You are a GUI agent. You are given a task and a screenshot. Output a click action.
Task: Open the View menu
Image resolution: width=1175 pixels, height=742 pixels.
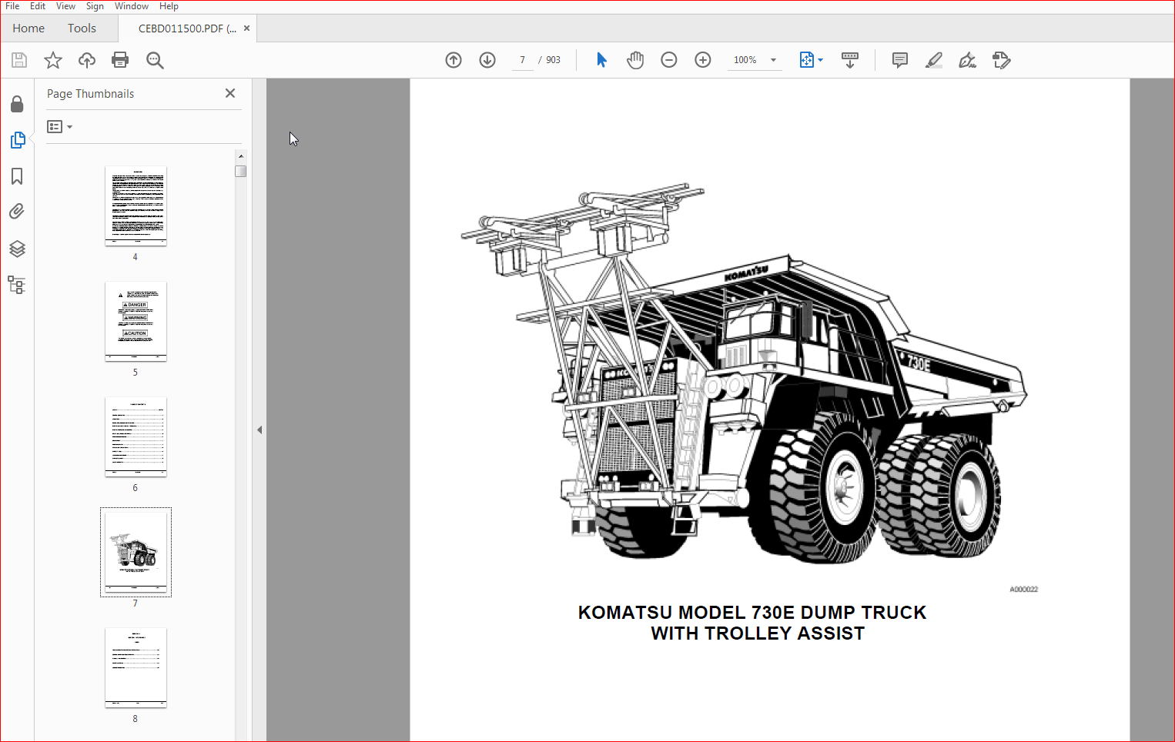(x=65, y=6)
